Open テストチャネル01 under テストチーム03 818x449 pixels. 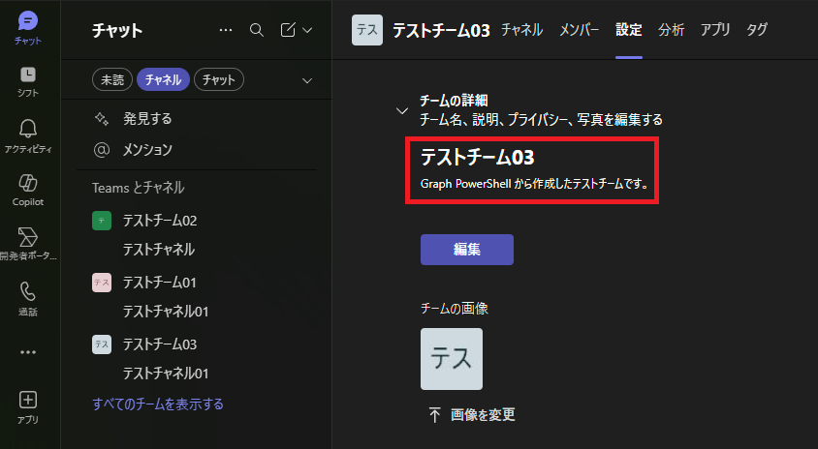(x=166, y=374)
